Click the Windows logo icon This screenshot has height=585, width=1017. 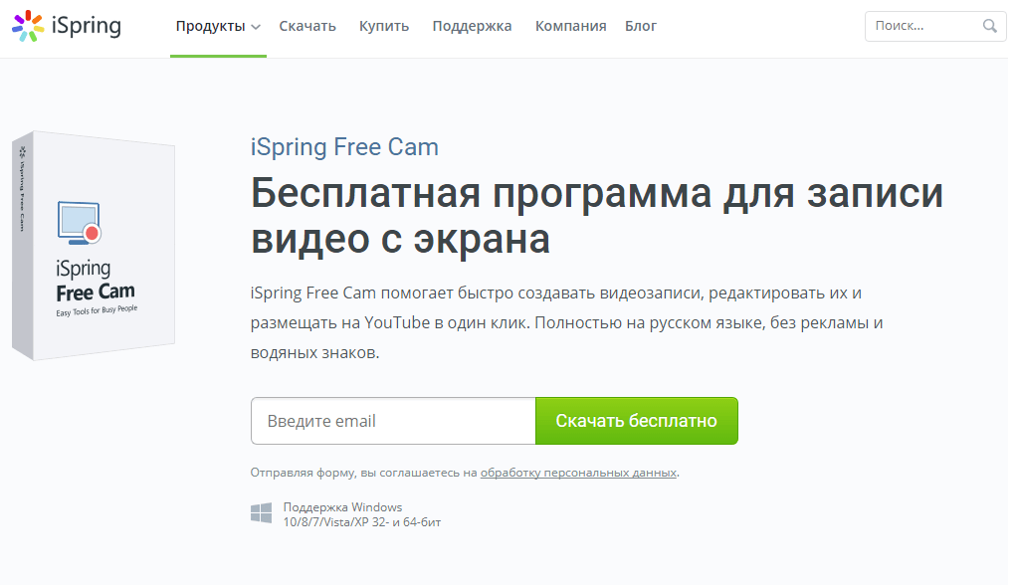click(262, 513)
